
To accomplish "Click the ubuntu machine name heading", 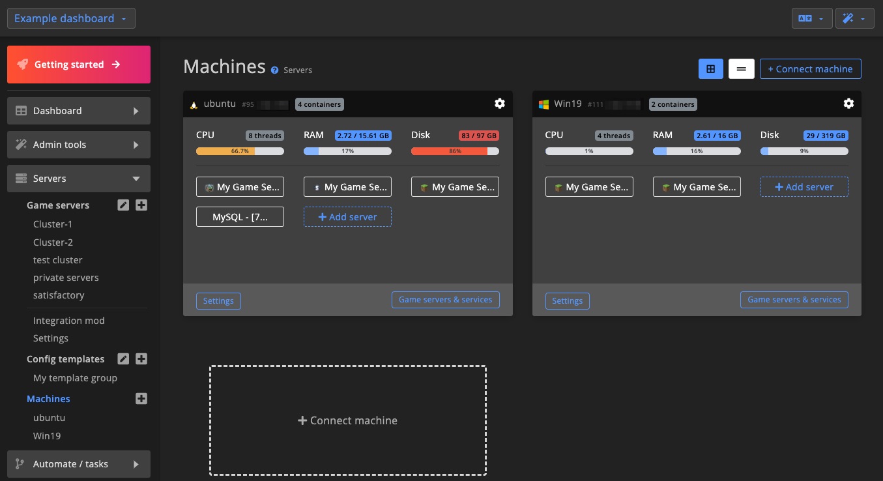I will click(220, 104).
